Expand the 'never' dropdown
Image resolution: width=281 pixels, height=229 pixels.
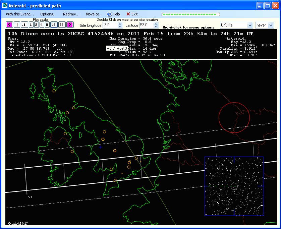(x=271, y=25)
